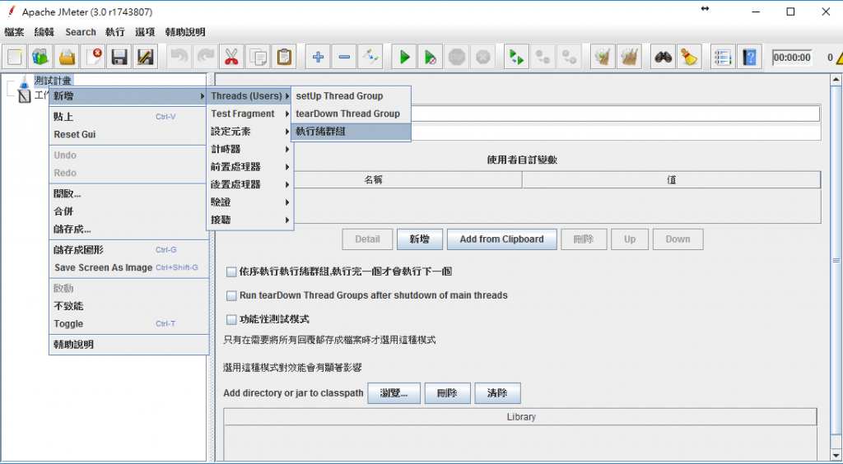Image resolution: width=843 pixels, height=464 pixels.
Task: Click the Cut scissors icon
Action: pos(231,57)
